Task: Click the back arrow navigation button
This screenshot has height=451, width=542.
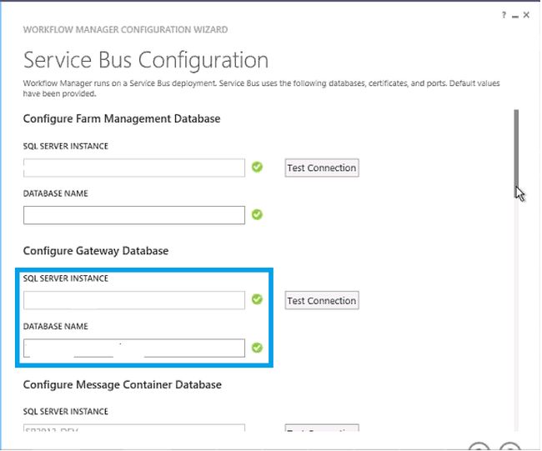Action: pyautogui.click(x=480, y=448)
